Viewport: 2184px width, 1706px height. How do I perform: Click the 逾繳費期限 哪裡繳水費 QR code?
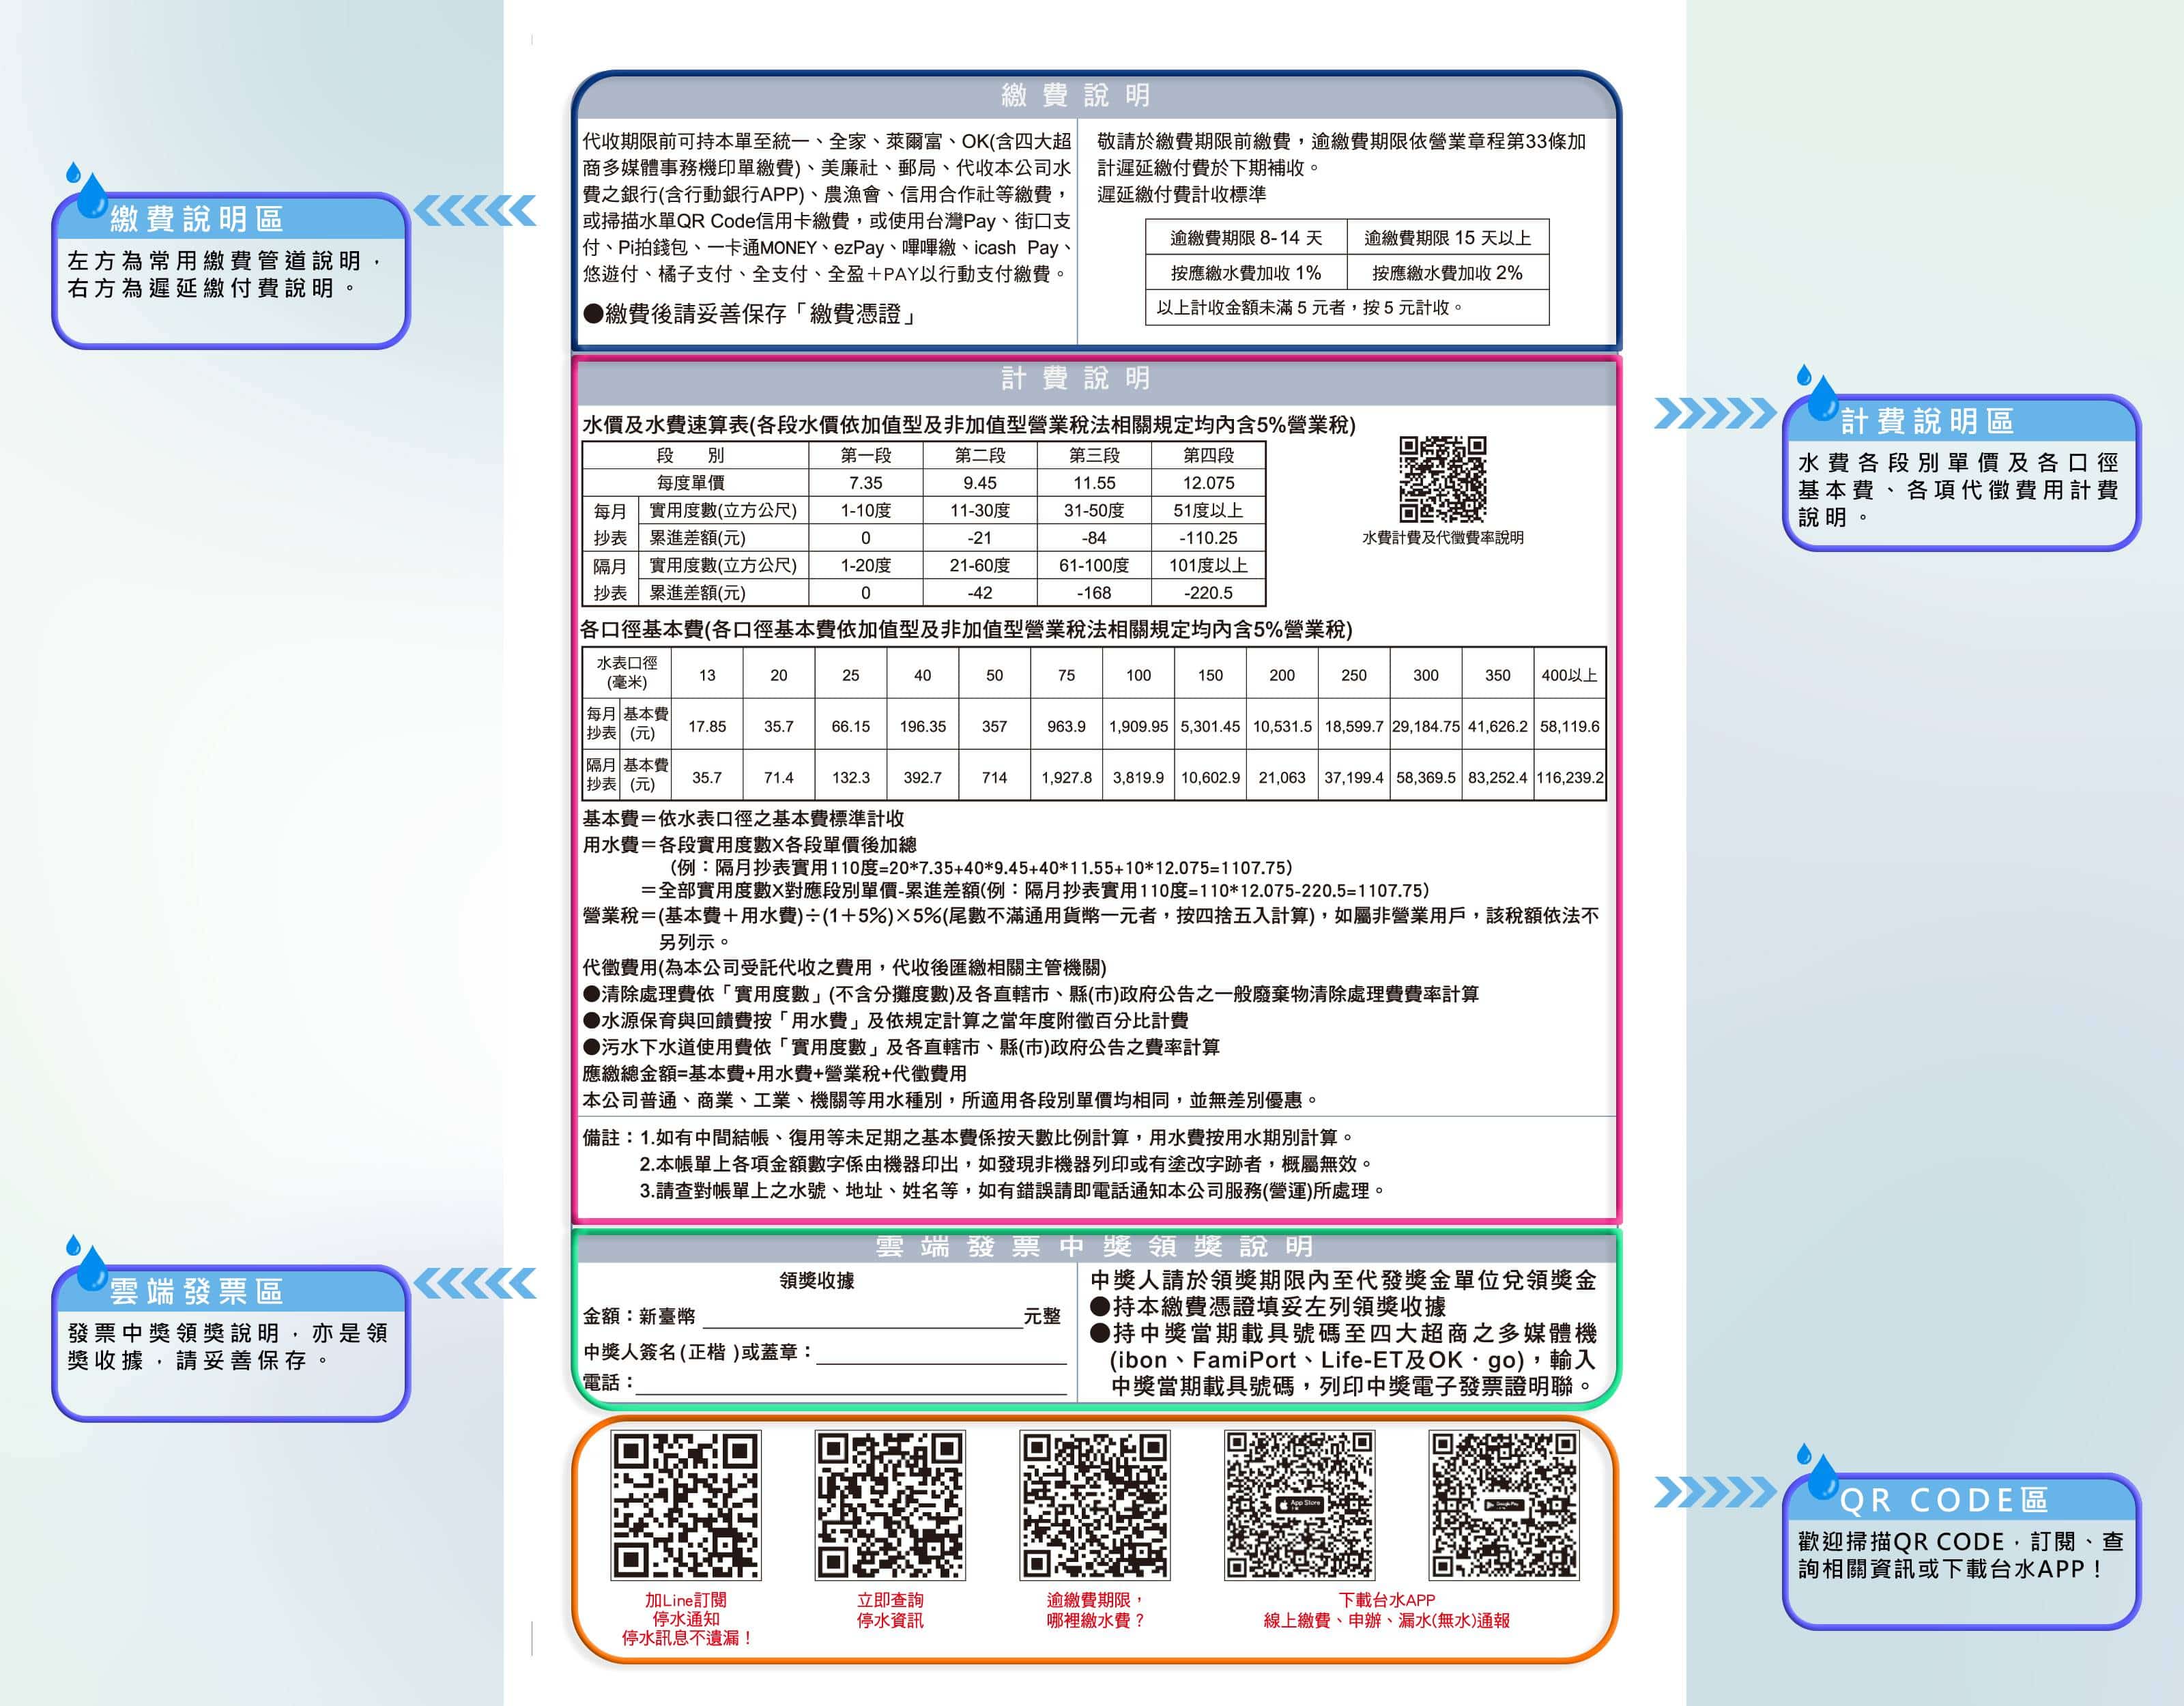1095,1505
